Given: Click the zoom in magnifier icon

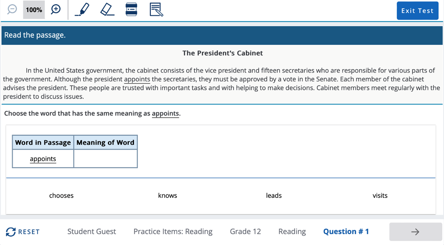Looking at the screenshot, I should coord(56,9).
